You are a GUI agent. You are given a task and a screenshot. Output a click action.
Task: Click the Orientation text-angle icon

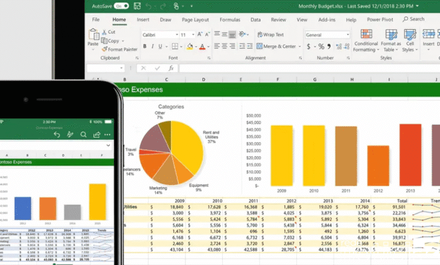click(x=242, y=34)
